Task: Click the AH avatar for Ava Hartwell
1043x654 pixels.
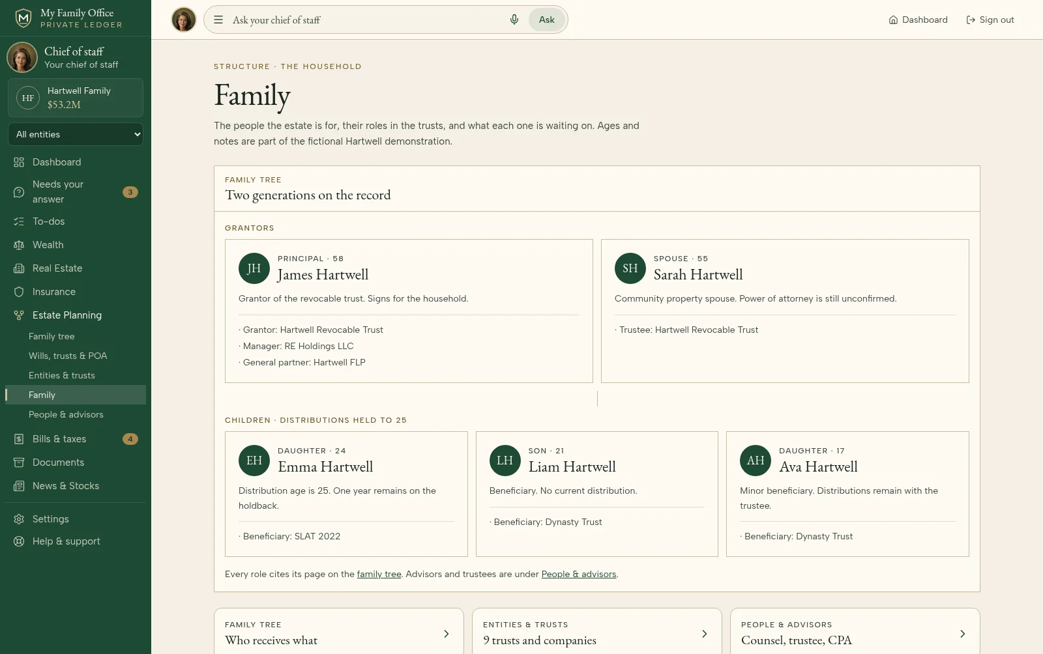Action: click(x=756, y=461)
